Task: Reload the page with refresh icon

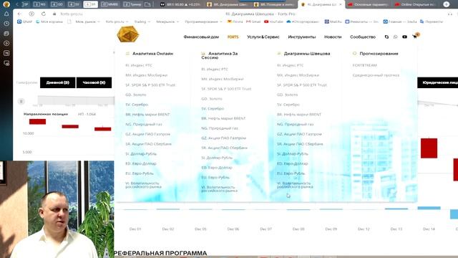Action: [44, 14]
